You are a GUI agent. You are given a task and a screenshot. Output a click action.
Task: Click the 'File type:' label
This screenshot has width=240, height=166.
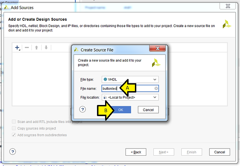pos(87,79)
